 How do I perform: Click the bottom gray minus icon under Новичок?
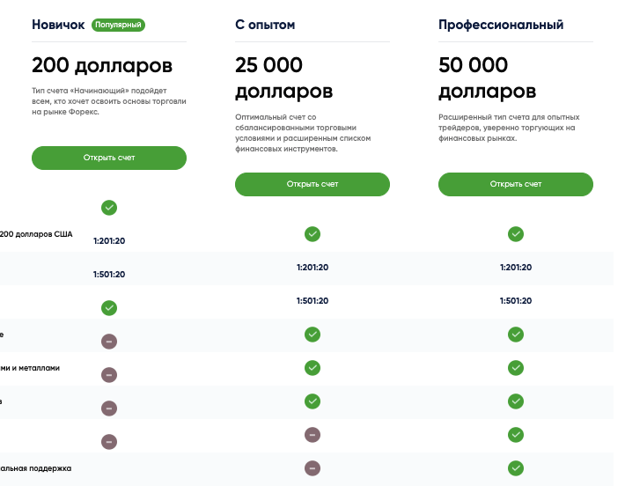coord(109,442)
